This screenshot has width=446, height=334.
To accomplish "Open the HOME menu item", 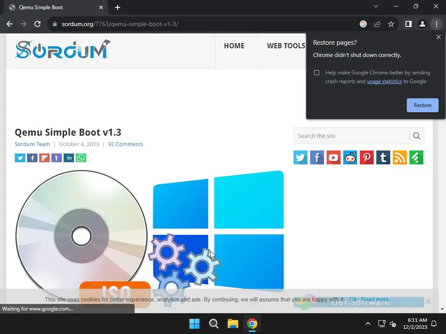I will (234, 46).
